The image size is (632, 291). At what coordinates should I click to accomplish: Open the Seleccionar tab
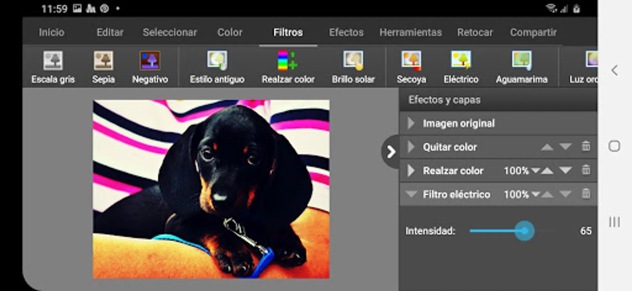pyautogui.click(x=170, y=32)
